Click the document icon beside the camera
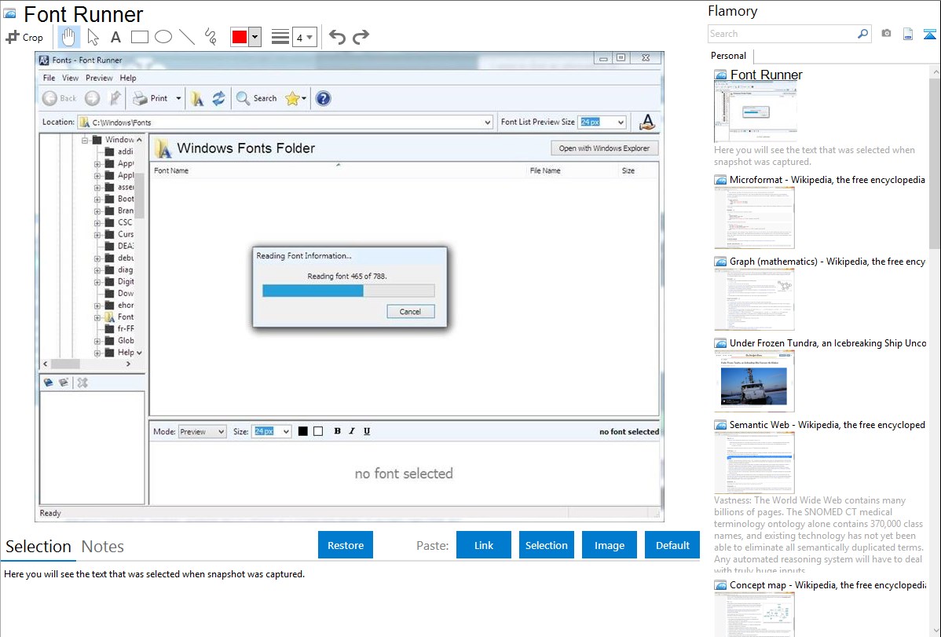941x637 pixels. coord(908,34)
